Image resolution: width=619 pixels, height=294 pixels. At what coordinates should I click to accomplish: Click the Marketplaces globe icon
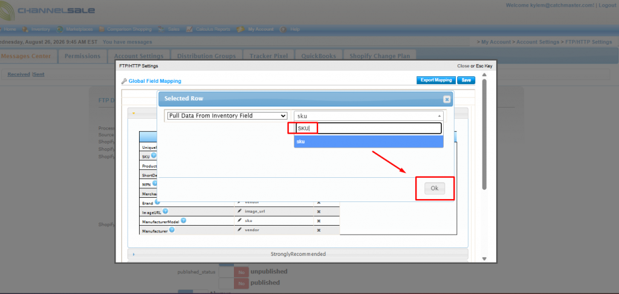60,29
